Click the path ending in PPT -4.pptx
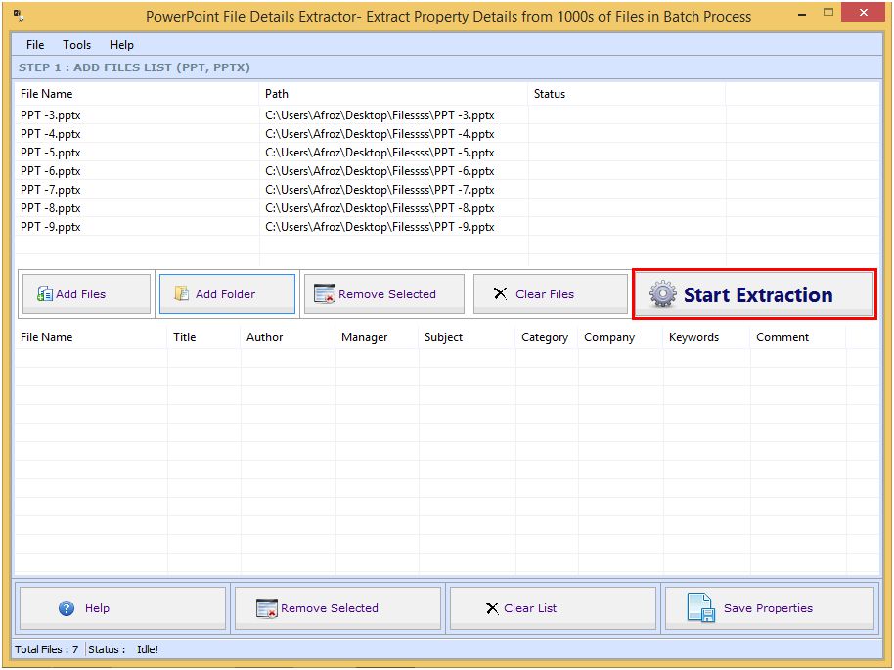Screen dimensions: 894x670 coord(380,134)
